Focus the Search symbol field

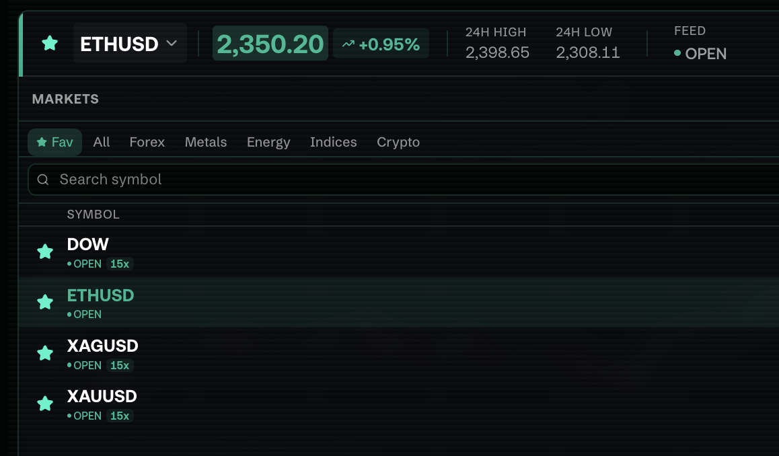404,180
